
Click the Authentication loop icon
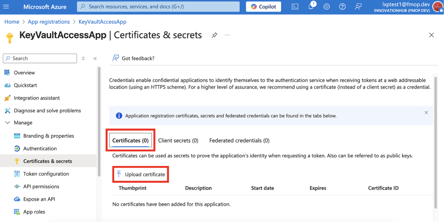pos(17,148)
